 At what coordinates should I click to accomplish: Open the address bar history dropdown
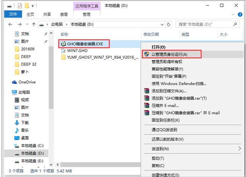point(162,24)
